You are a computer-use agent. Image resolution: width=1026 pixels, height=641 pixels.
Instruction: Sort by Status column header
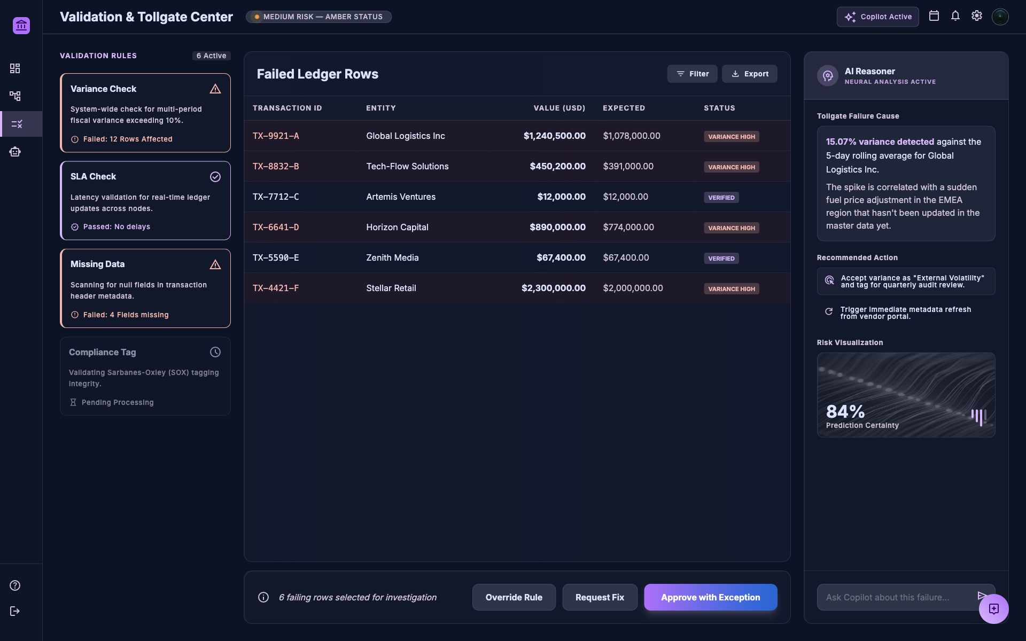[719, 108]
